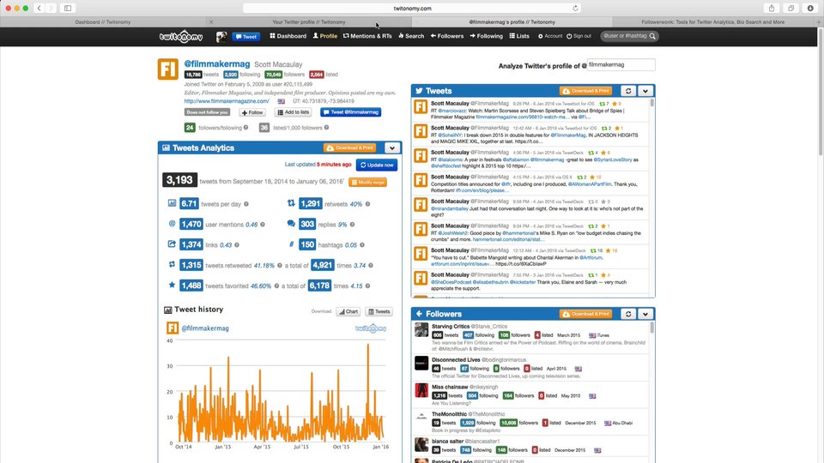
Task: Click help icon next to user mentions
Action: tap(263, 225)
